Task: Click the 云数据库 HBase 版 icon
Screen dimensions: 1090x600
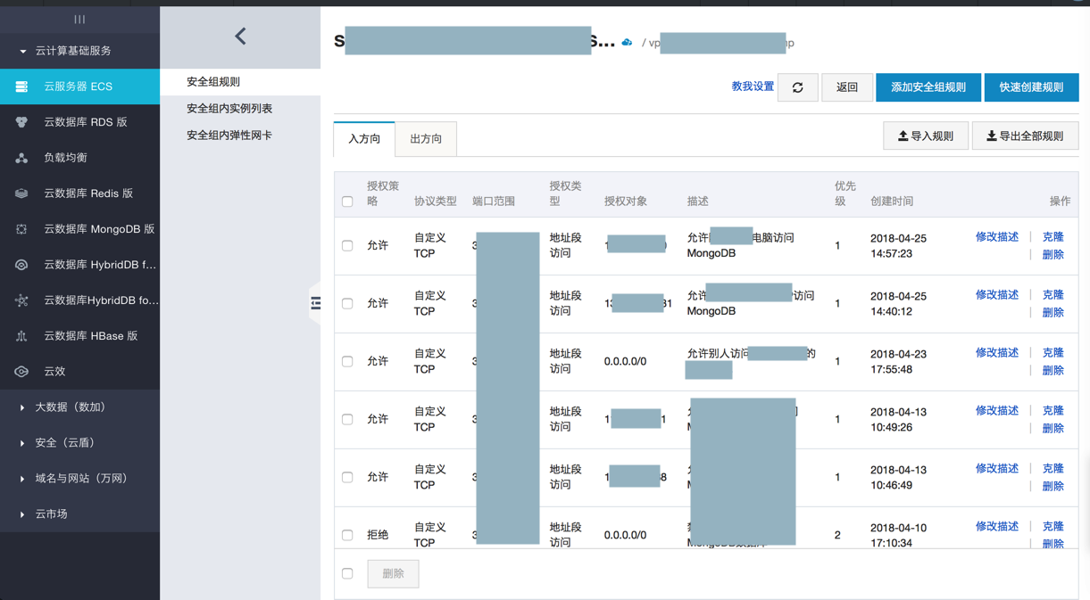Action: (21, 336)
